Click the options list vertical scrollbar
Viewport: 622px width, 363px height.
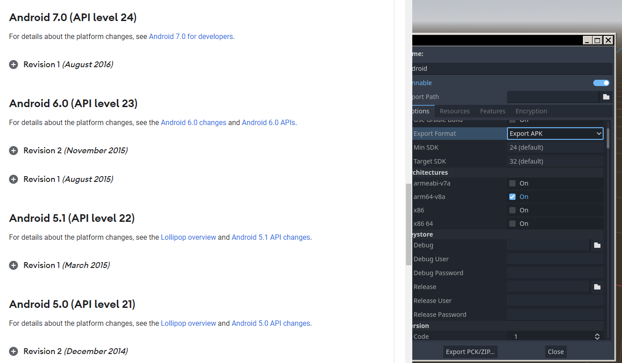coord(608,138)
